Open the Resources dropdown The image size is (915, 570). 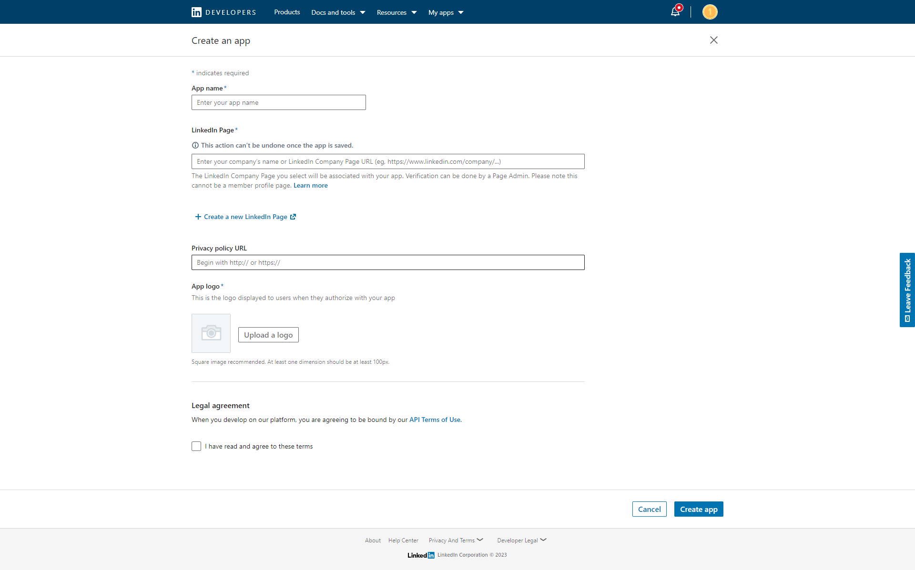coord(396,12)
